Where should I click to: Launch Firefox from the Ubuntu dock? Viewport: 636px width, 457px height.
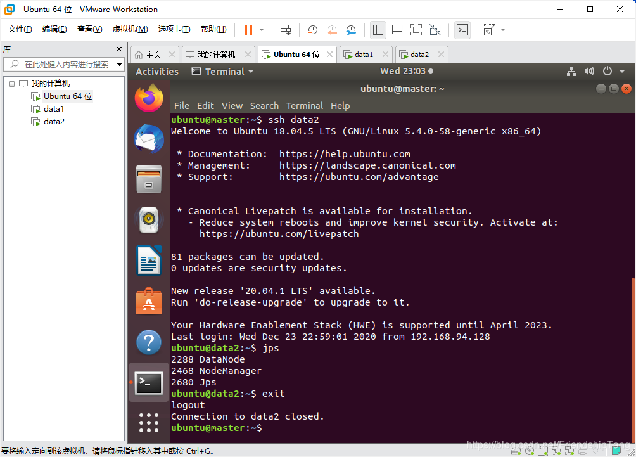tap(149, 98)
